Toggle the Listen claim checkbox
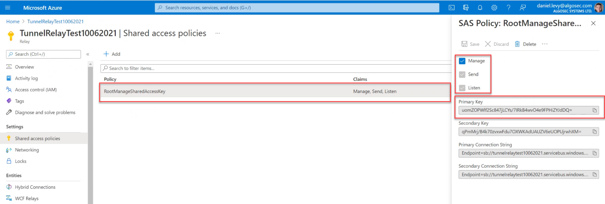The image size is (605, 204). point(462,88)
